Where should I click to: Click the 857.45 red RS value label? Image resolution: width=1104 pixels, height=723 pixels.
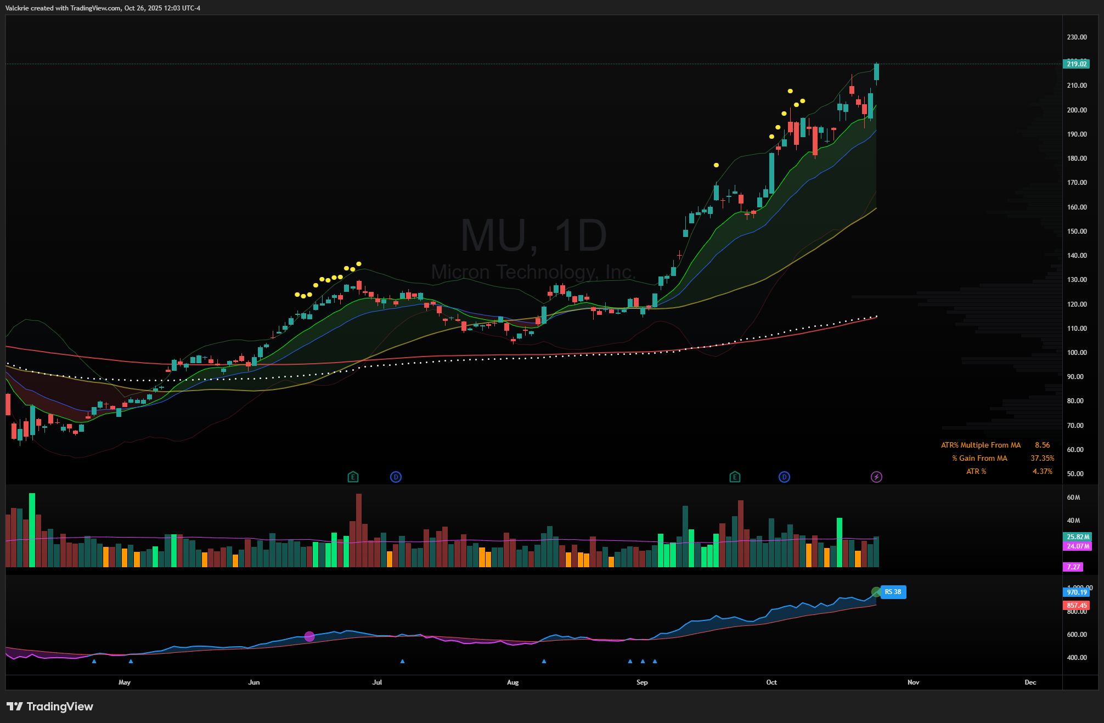[1077, 606]
